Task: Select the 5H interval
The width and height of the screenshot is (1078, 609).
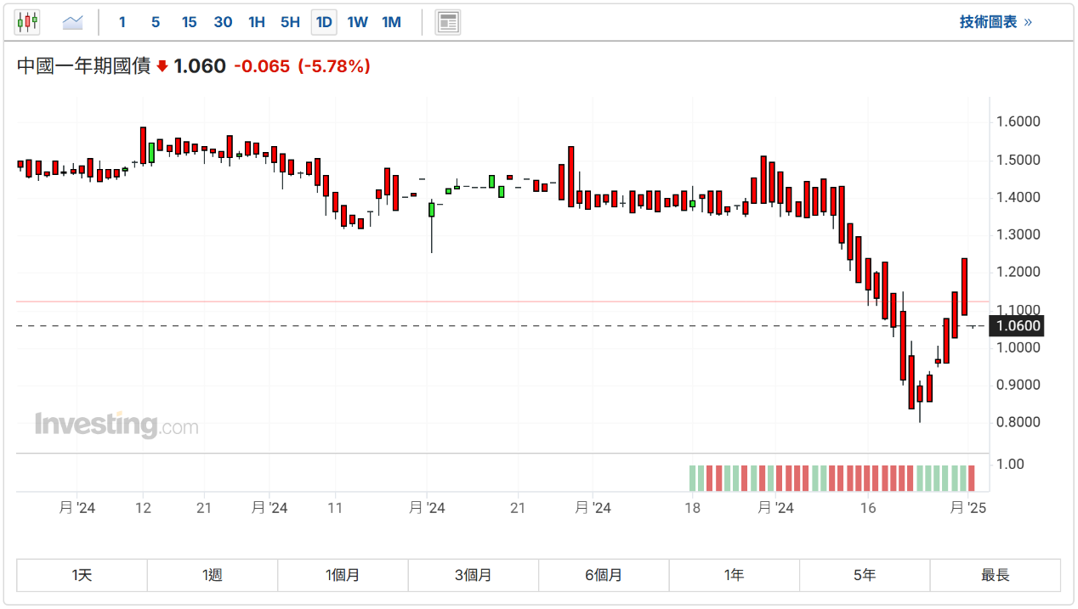Action: pyautogui.click(x=290, y=22)
